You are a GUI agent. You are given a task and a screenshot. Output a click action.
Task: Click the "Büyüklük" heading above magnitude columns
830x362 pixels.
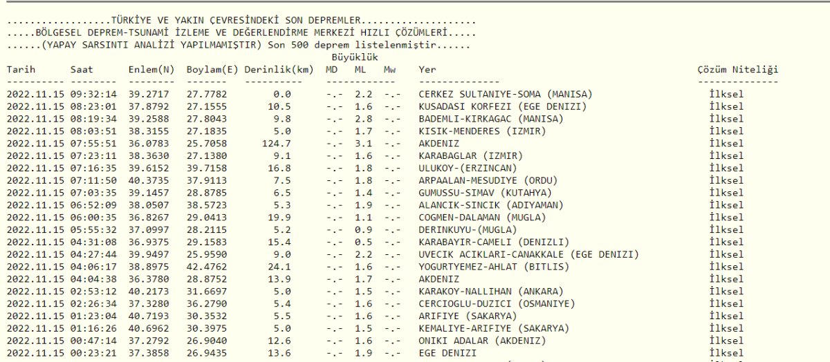tap(355, 57)
